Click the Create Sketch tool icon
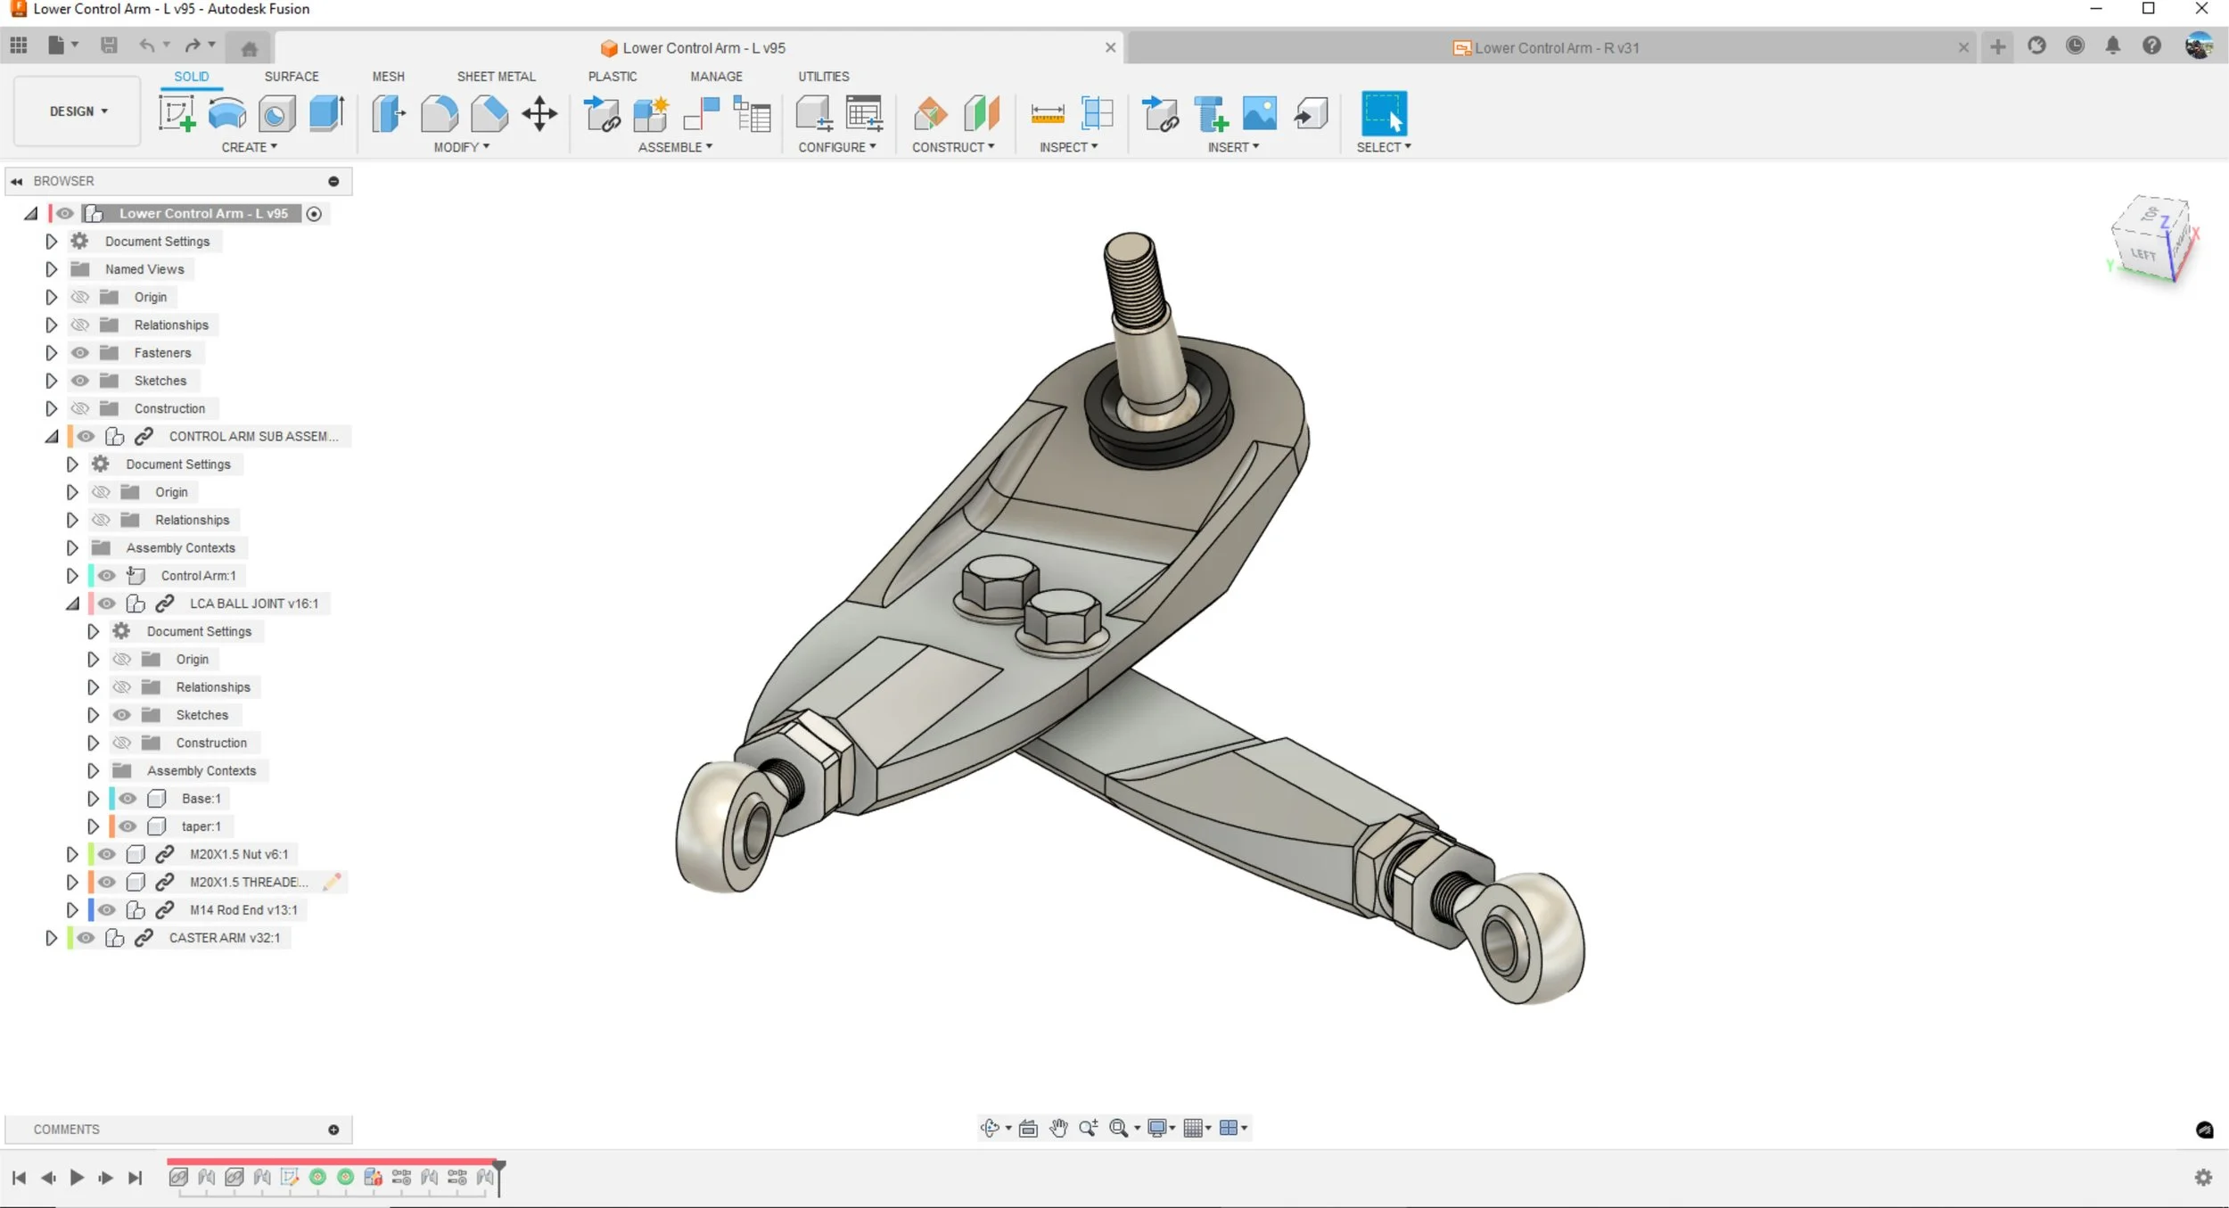Viewport: 2229px width, 1208px height. click(177, 113)
